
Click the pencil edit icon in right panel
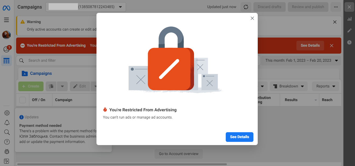click(349, 31)
